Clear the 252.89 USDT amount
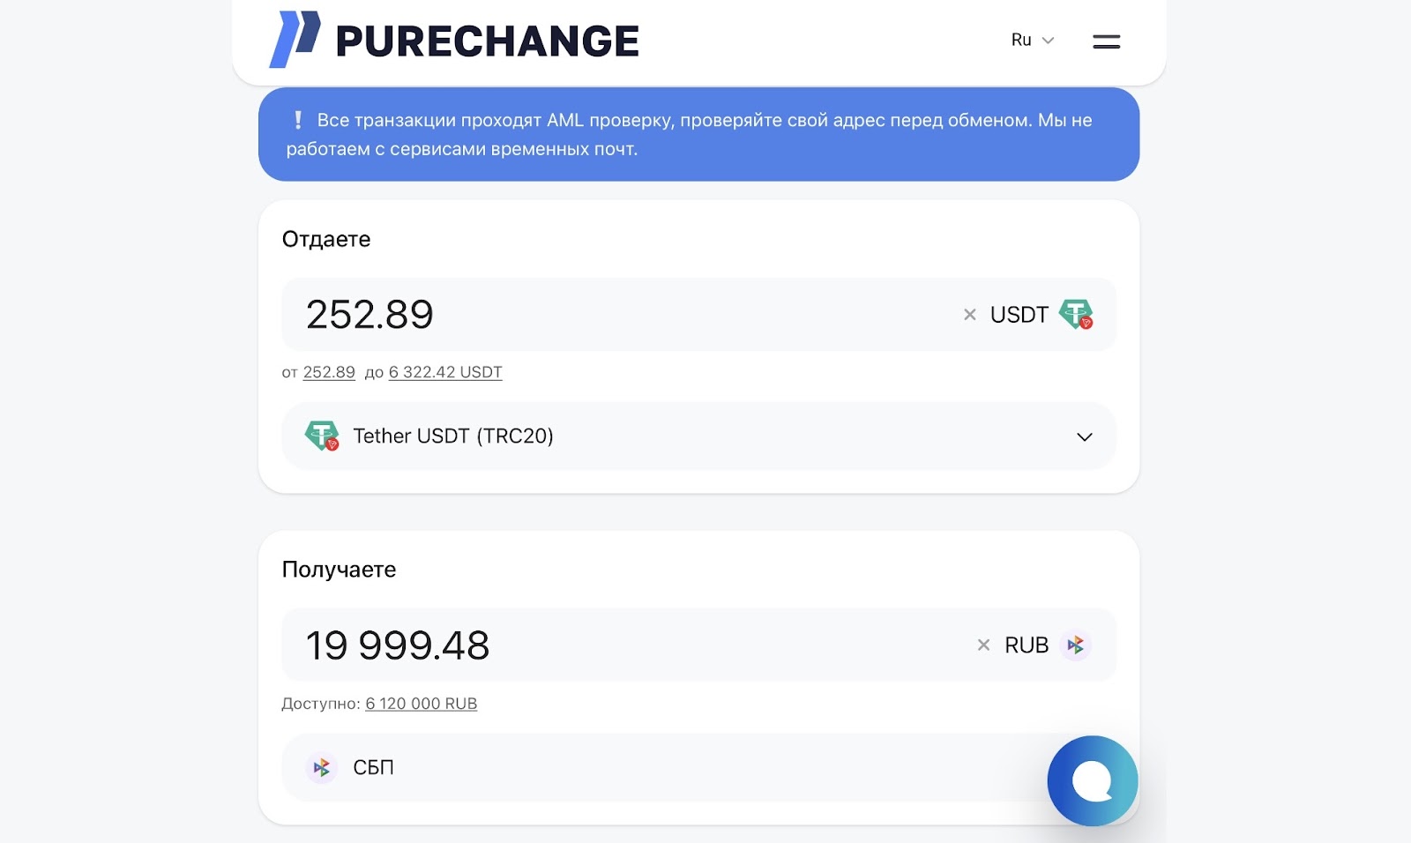 [970, 315]
